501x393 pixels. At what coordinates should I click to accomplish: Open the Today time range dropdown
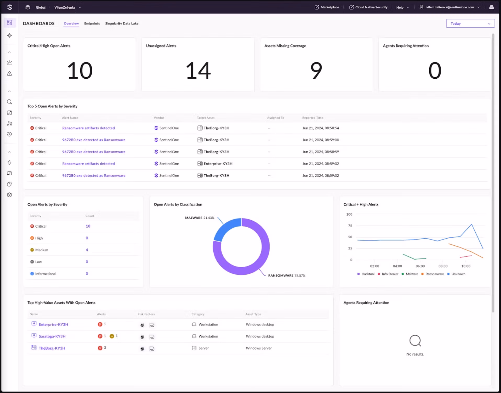tap(470, 24)
